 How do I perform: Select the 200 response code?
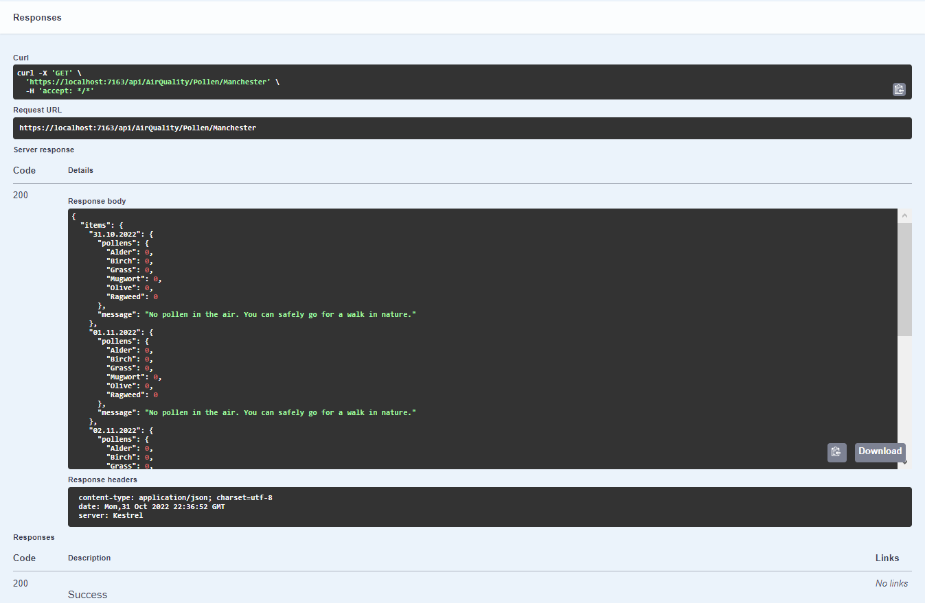click(x=20, y=195)
